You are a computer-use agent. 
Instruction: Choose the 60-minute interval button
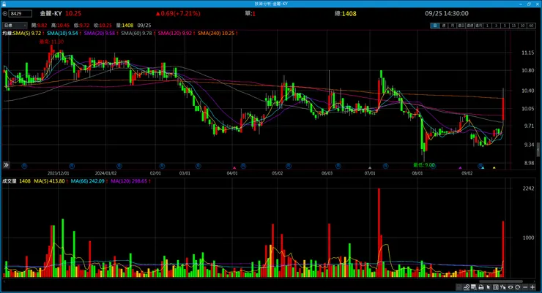[531, 26]
